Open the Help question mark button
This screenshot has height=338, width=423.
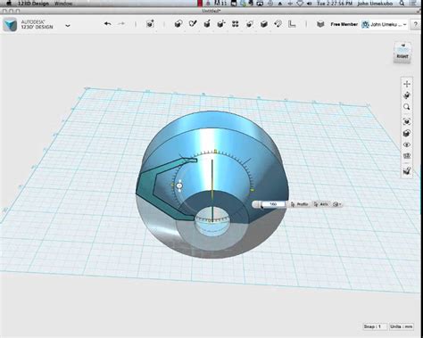point(416,25)
